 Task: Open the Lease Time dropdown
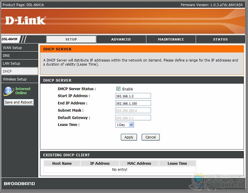(x=125, y=125)
